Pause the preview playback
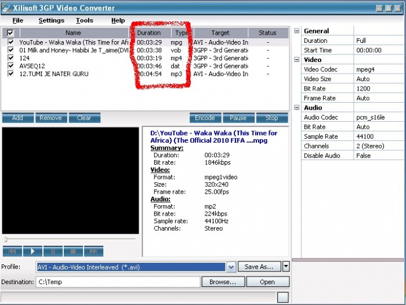This screenshot has height=305, width=406. point(53,251)
